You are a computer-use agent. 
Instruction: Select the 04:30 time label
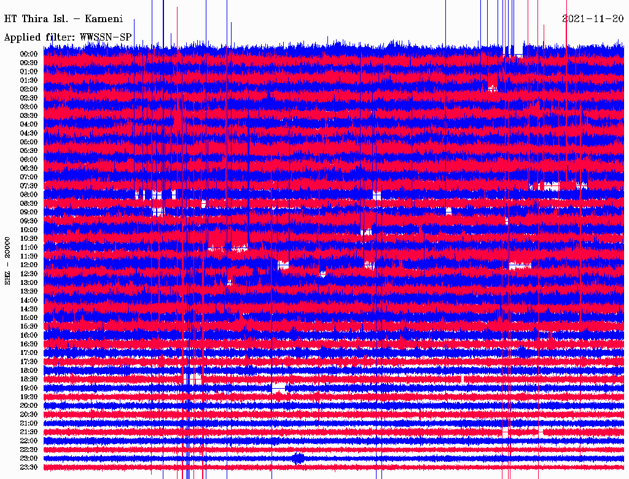[x=28, y=133]
